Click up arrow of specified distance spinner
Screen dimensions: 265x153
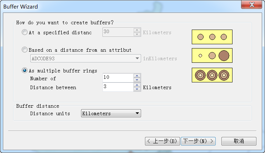click(x=137, y=30)
